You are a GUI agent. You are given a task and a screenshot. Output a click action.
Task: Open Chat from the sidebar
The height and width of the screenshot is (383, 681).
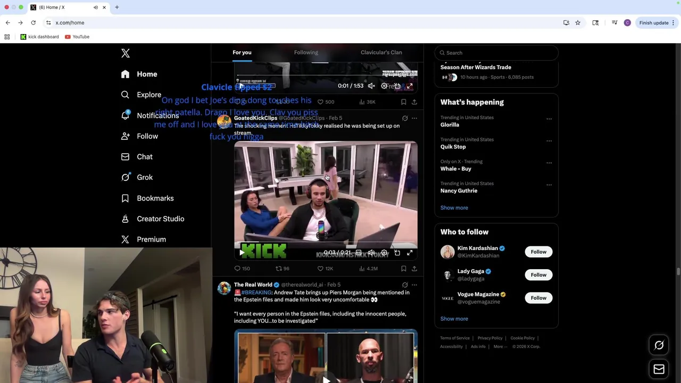[137, 157]
